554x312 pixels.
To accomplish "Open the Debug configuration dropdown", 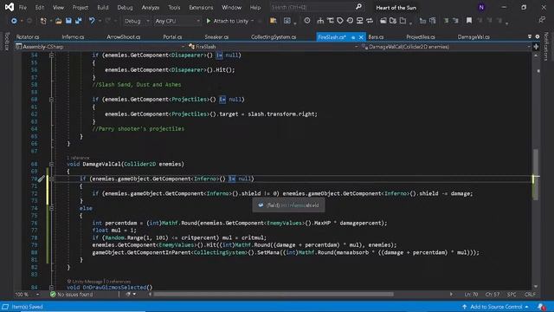I will pos(137,21).
